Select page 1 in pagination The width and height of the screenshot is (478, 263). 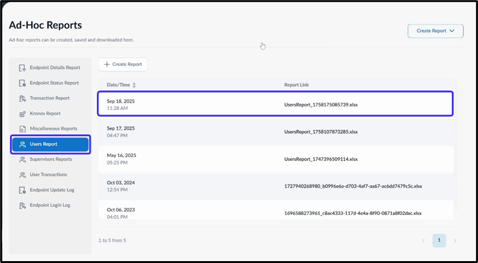(x=439, y=240)
